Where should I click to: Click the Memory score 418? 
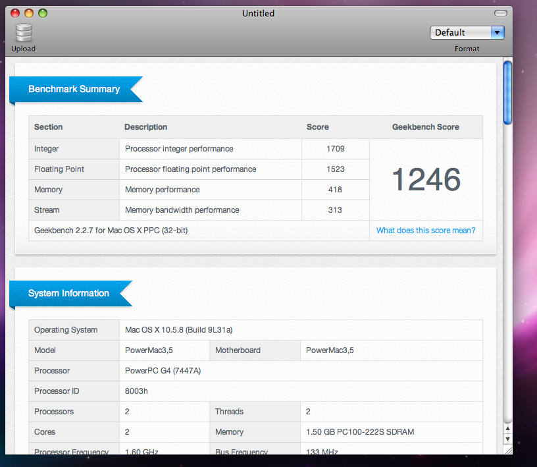point(335,190)
